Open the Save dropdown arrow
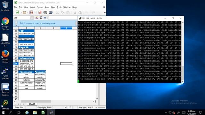Screen dimensions: 205x115 35,12
